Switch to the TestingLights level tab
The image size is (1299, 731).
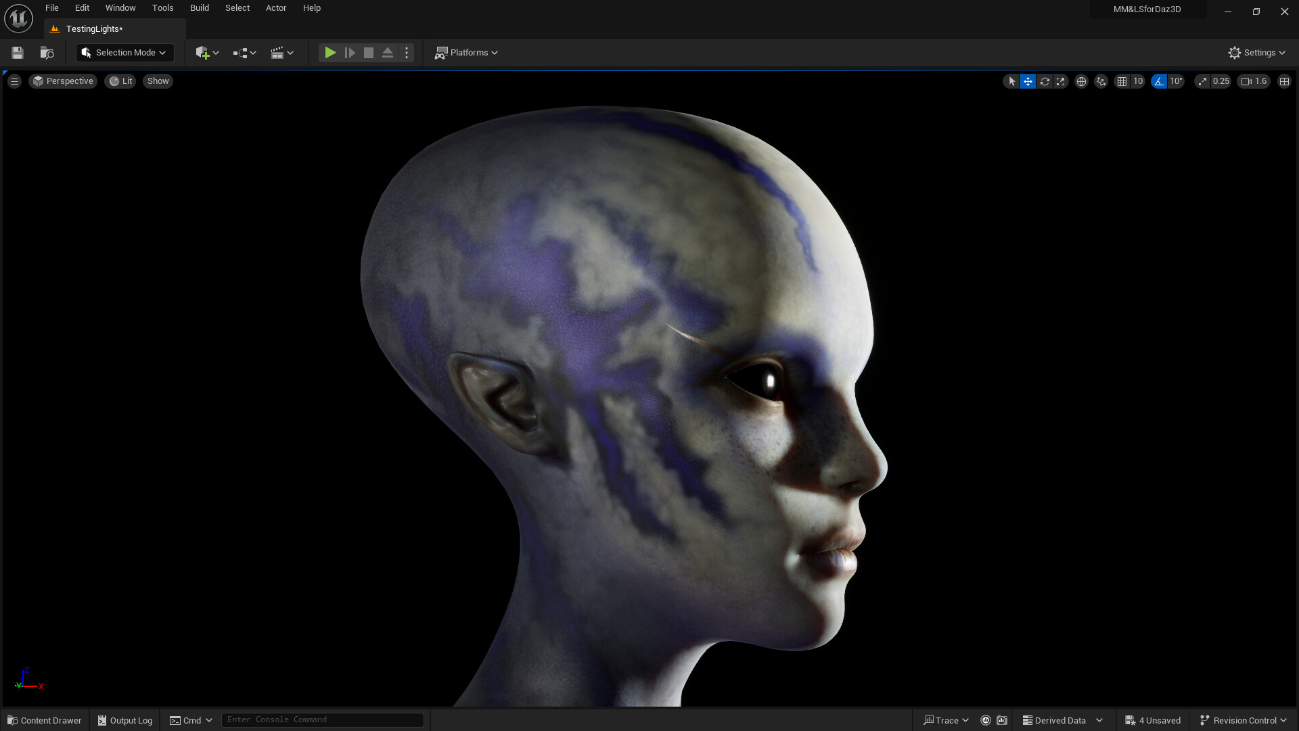pyautogui.click(x=93, y=28)
